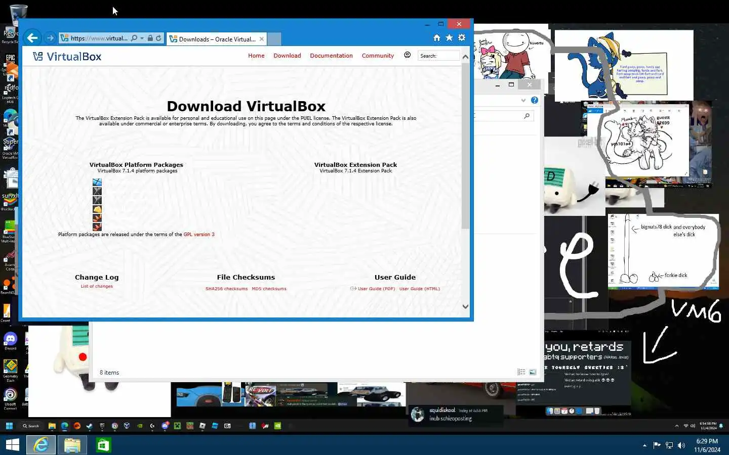Open the Community menu item
The width and height of the screenshot is (729, 455).
point(378,56)
